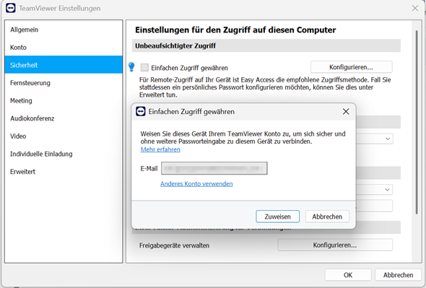Image resolution: width=426 pixels, height=288 pixels.
Task: Click the TeamViewer logo in settings title bar
Action: (11, 8)
